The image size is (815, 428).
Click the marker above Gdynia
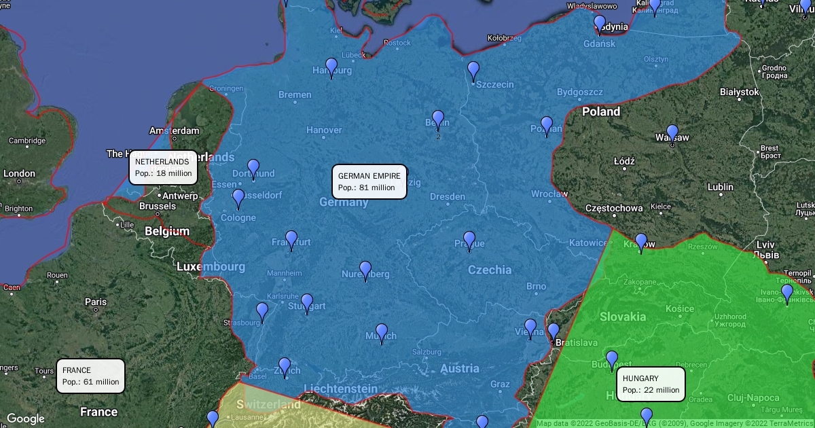tap(600, 25)
